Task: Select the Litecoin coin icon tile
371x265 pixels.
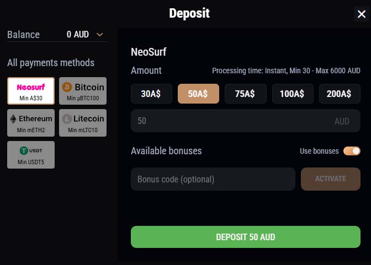Action: click(x=83, y=123)
